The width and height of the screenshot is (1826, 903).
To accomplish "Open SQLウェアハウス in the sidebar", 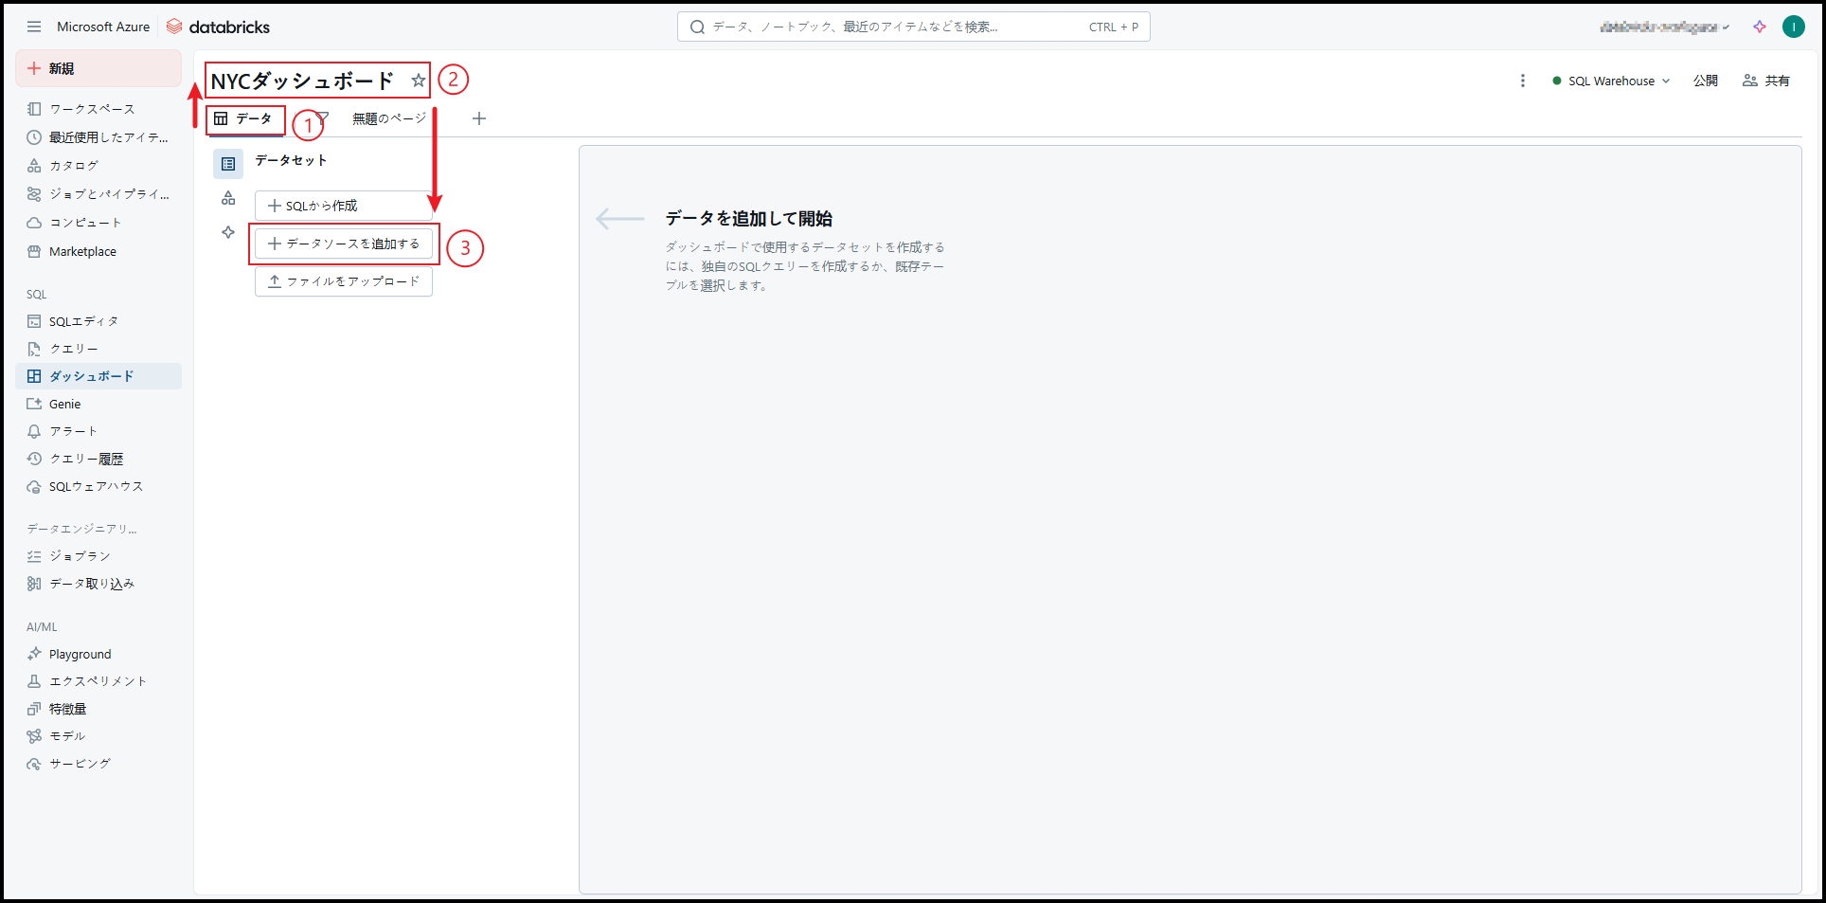I will click(x=98, y=486).
